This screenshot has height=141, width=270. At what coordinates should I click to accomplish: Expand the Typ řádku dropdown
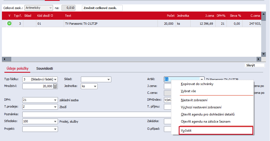(55, 79)
